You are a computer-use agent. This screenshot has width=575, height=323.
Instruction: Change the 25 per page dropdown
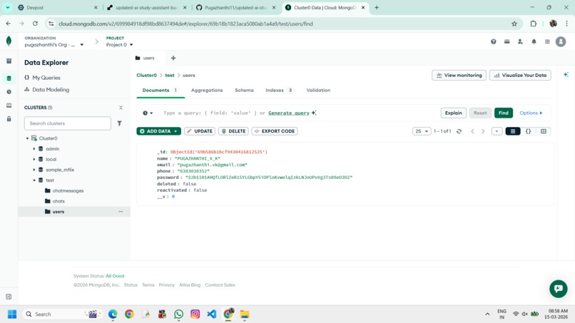[422, 131]
